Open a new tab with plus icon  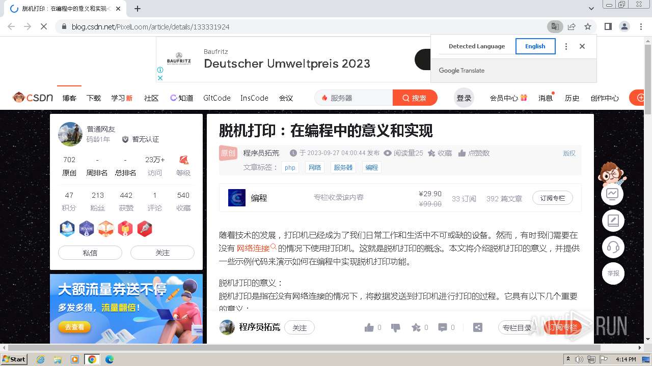pos(138,9)
